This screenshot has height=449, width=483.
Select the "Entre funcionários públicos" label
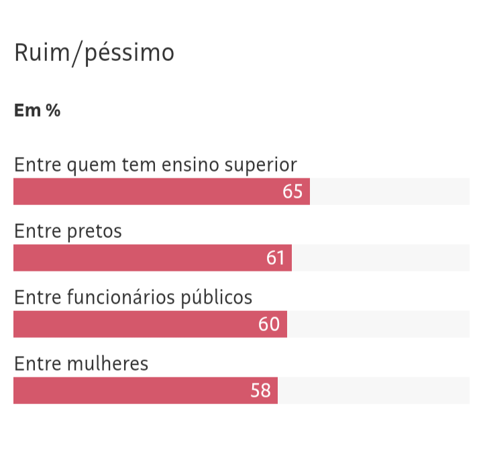point(133,298)
